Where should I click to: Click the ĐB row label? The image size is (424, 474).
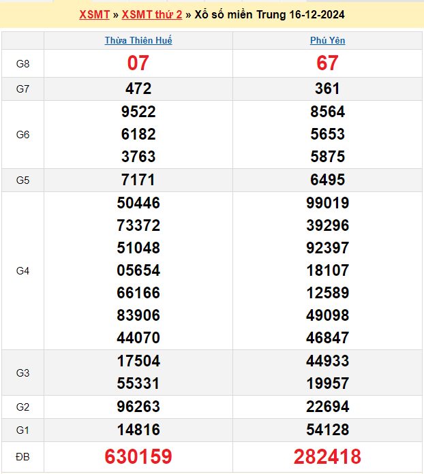click(22, 456)
